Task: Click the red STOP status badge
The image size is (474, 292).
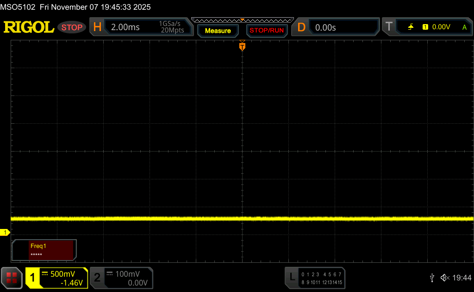Action: (x=72, y=27)
